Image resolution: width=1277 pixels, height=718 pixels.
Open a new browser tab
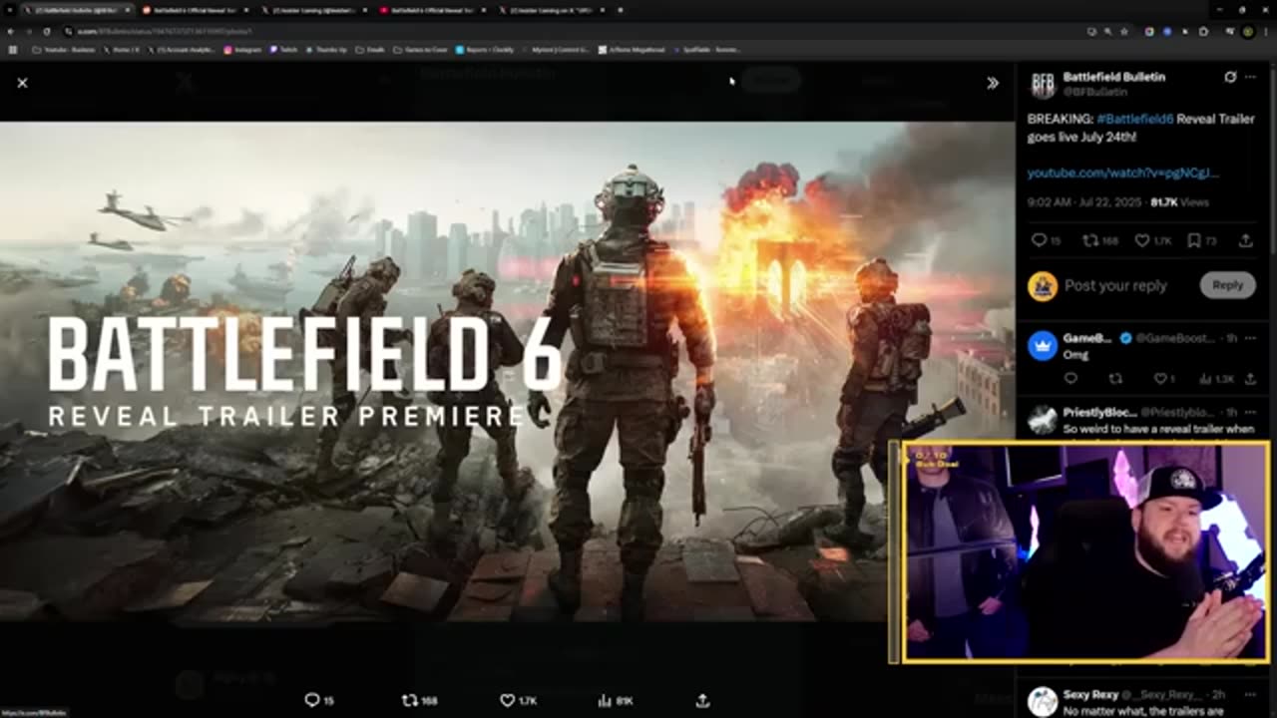(620, 10)
